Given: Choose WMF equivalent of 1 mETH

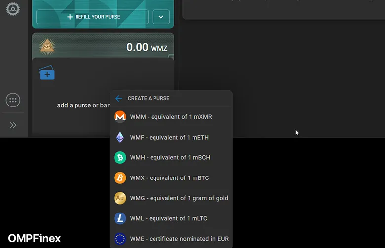Looking at the screenshot, I should [171, 137].
